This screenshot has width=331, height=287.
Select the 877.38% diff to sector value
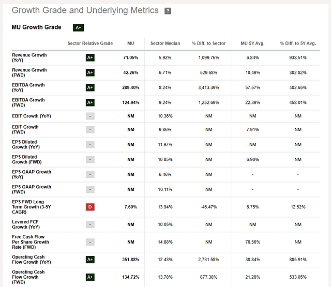click(209, 277)
